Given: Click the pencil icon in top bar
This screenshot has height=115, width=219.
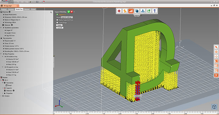Looking at the screenshot, I should [x=30, y=2].
